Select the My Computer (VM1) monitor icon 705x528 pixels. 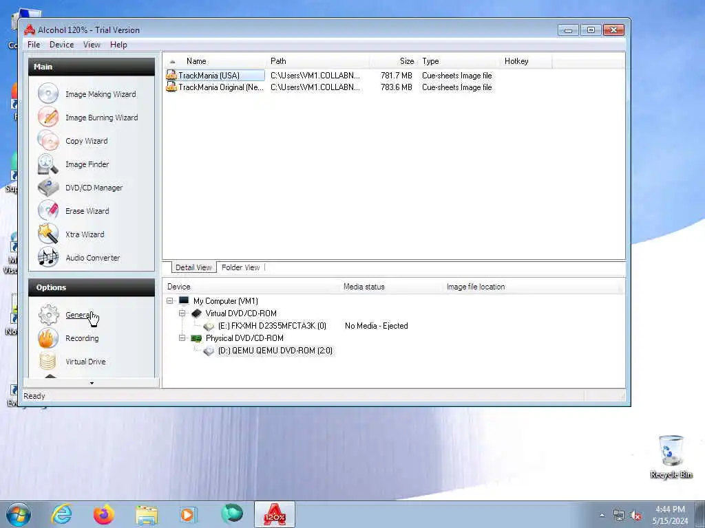coord(183,301)
